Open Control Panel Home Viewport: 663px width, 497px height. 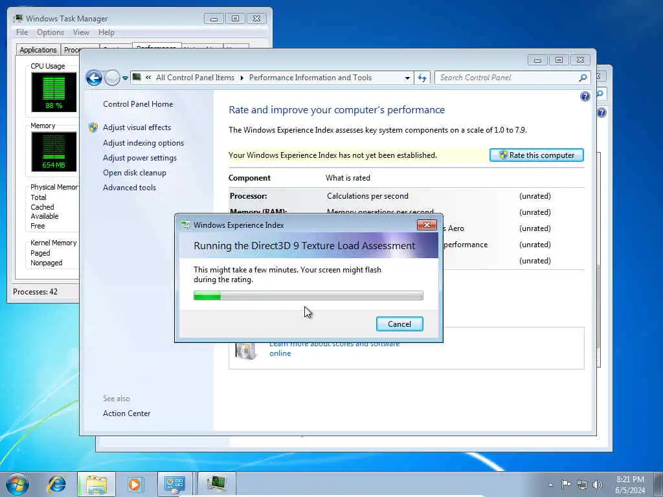138,104
